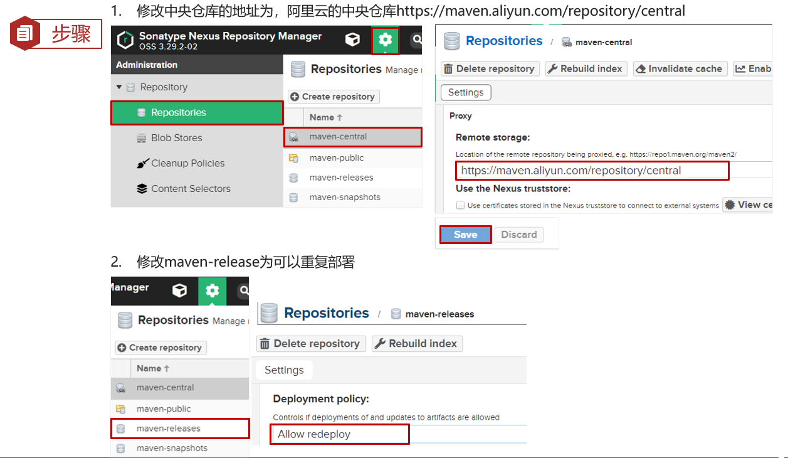Select Repository parent item in Administration sidebar

tap(164, 87)
